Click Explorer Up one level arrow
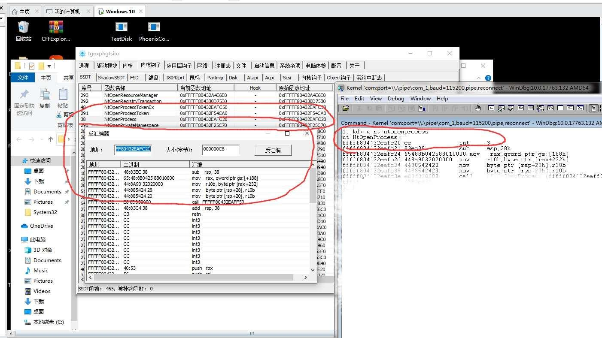 click(x=51, y=139)
